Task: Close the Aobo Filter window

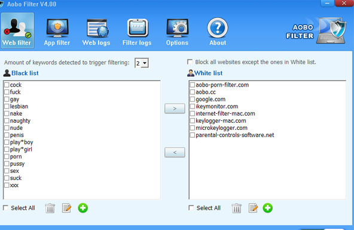Action: 344,3
